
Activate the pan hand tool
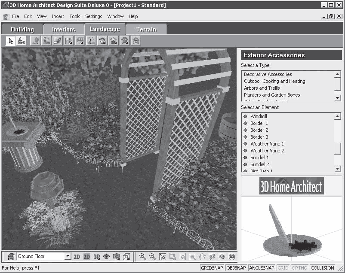202,257
